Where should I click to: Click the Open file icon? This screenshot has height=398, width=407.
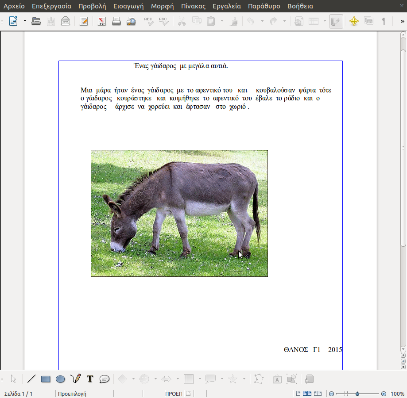click(36, 21)
